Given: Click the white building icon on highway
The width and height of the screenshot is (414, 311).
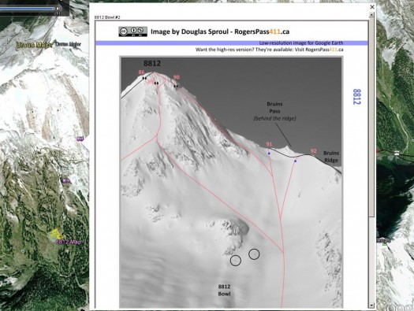Looking at the screenshot, I should (x=397, y=153).
